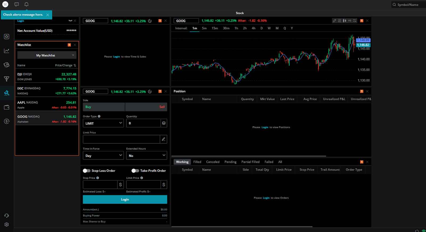Click the orange link icon in Watchlist header
Viewport: 426px width, 232px height.
[x=69, y=45]
